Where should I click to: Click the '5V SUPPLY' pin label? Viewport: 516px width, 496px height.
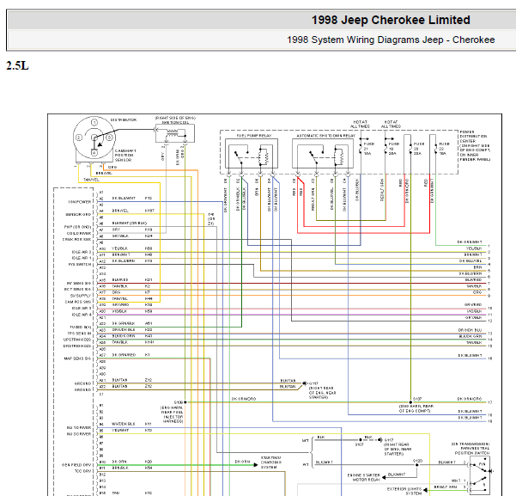[81, 296]
